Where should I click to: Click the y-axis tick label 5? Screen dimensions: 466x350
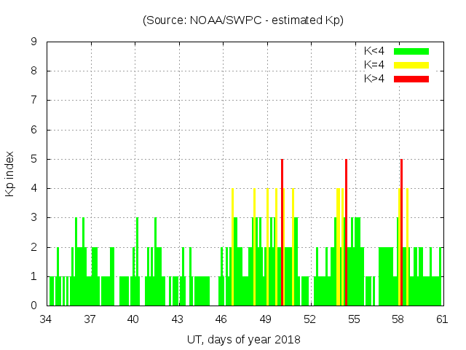(34, 159)
